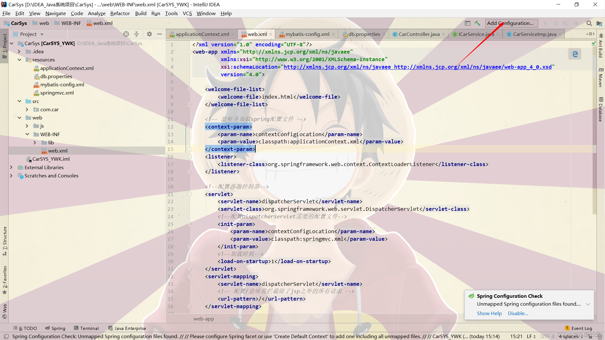Viewport: 605px width, 340px height.
Task: Close the applicationContext.xml tab
Action: [233, 34]
